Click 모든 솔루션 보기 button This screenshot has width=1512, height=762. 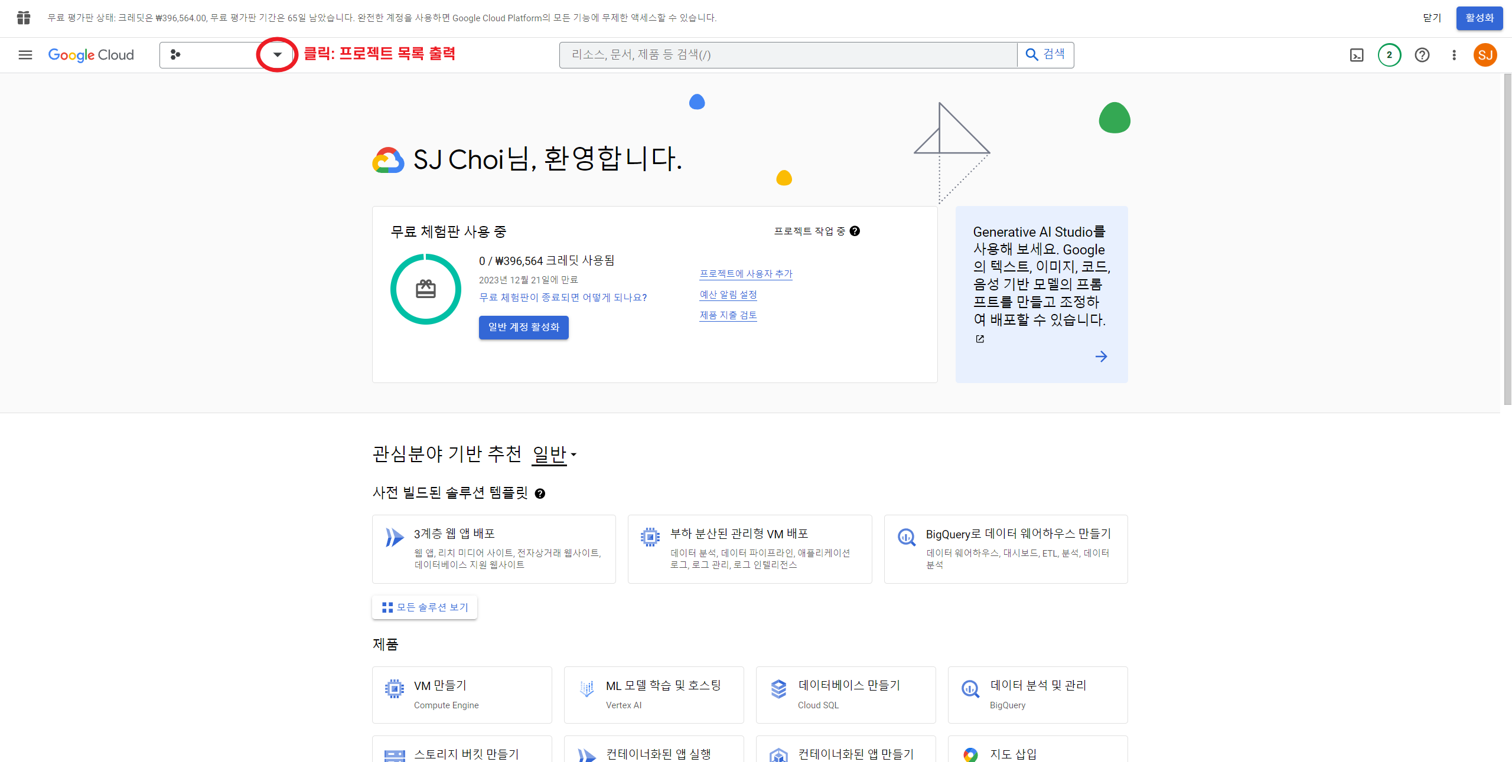click(x=425, y=607)
